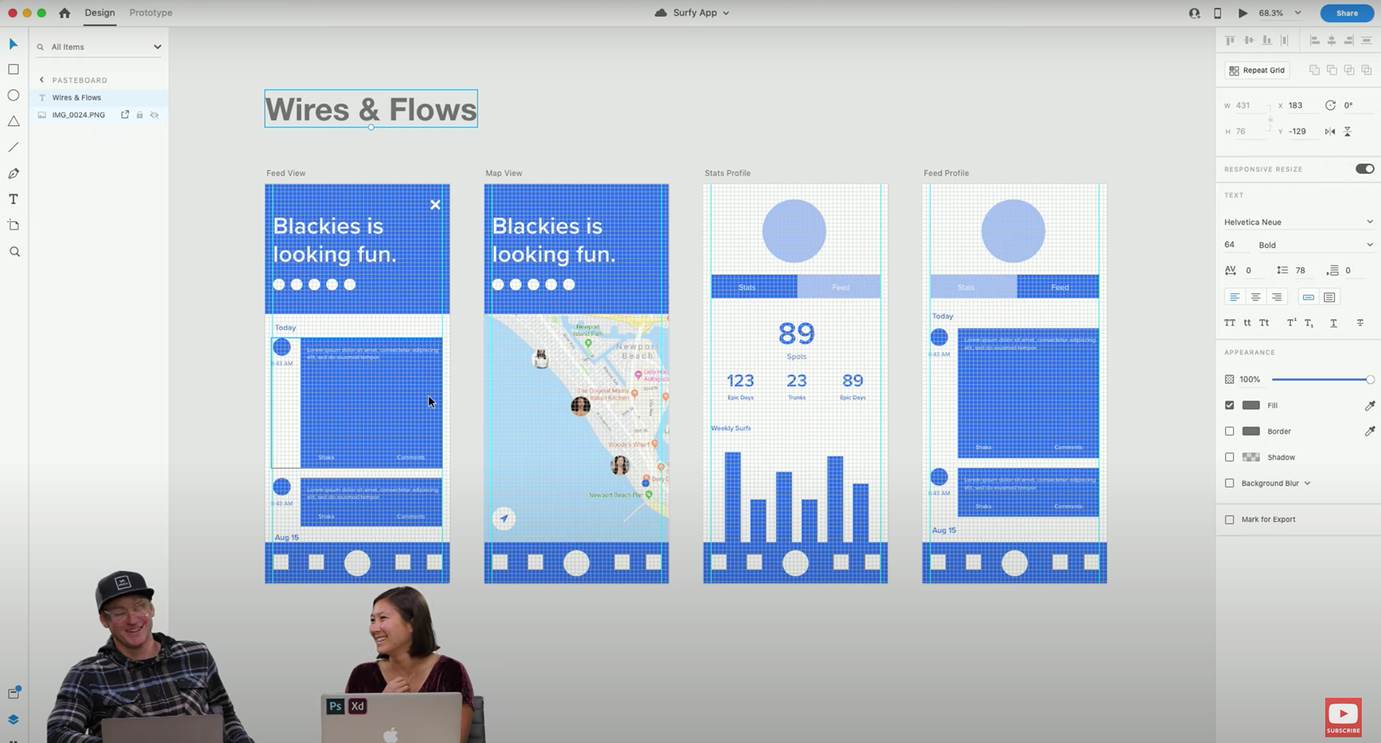Viewport: 1381px width, 743px height.
Task: Click the Wires & Flows title text
Action: pyautogui.click(x=371, y=109)
